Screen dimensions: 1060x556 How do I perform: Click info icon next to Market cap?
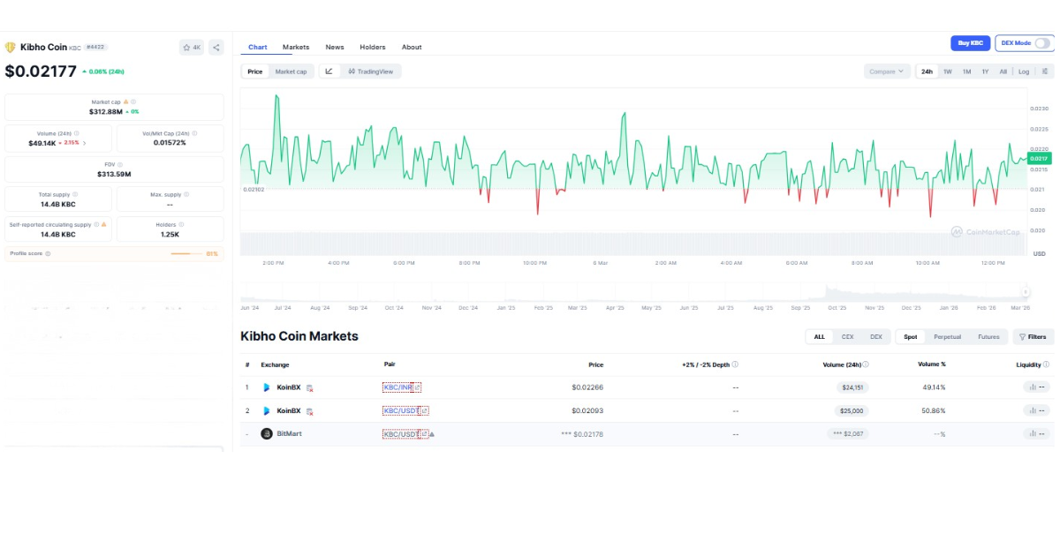click(x=133, y=102)
